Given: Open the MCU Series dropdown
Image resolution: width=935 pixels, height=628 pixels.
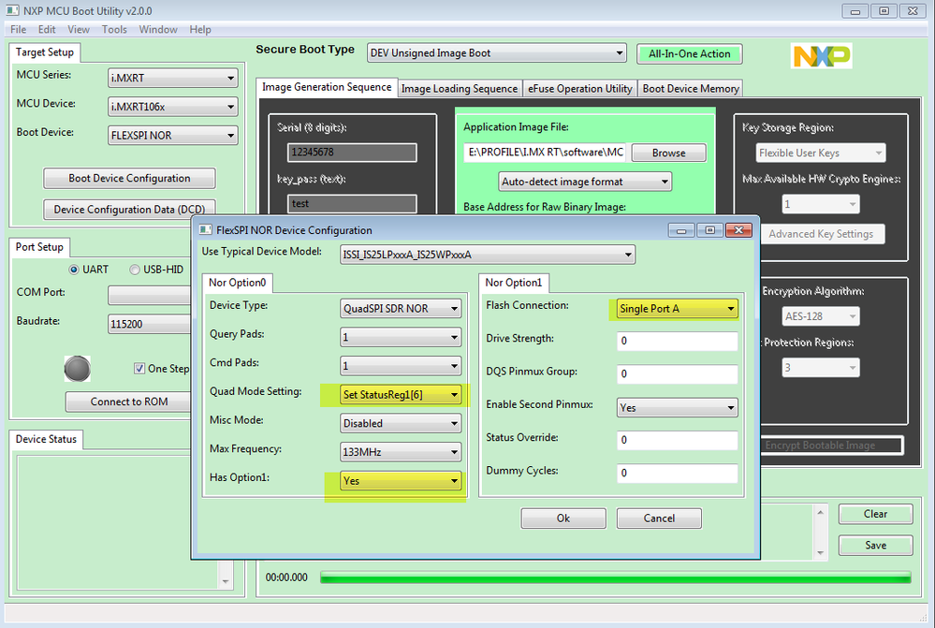Looking at the screenshot, I should tap(172, 78).
